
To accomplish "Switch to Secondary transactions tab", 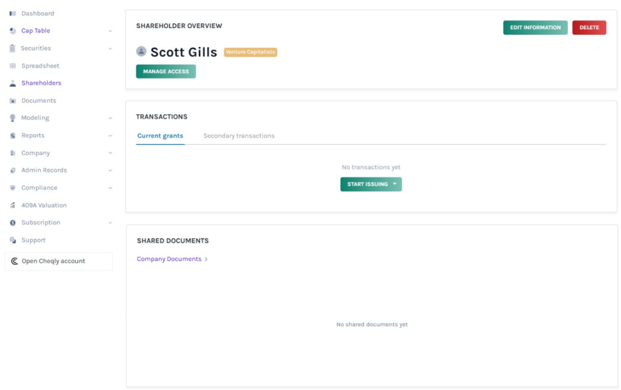I will [239, 136].
